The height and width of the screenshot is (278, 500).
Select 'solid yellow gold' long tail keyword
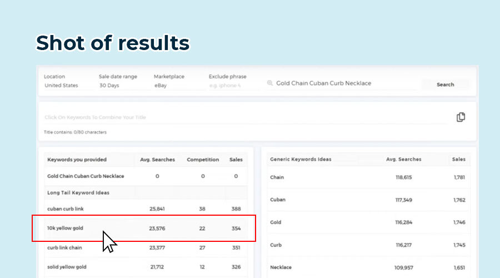[x=68, y=267]
